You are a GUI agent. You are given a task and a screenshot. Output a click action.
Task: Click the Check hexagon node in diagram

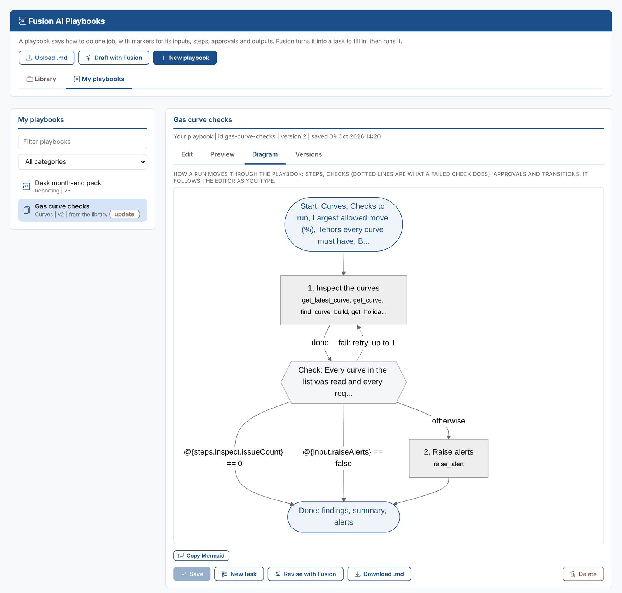(344, 382)
